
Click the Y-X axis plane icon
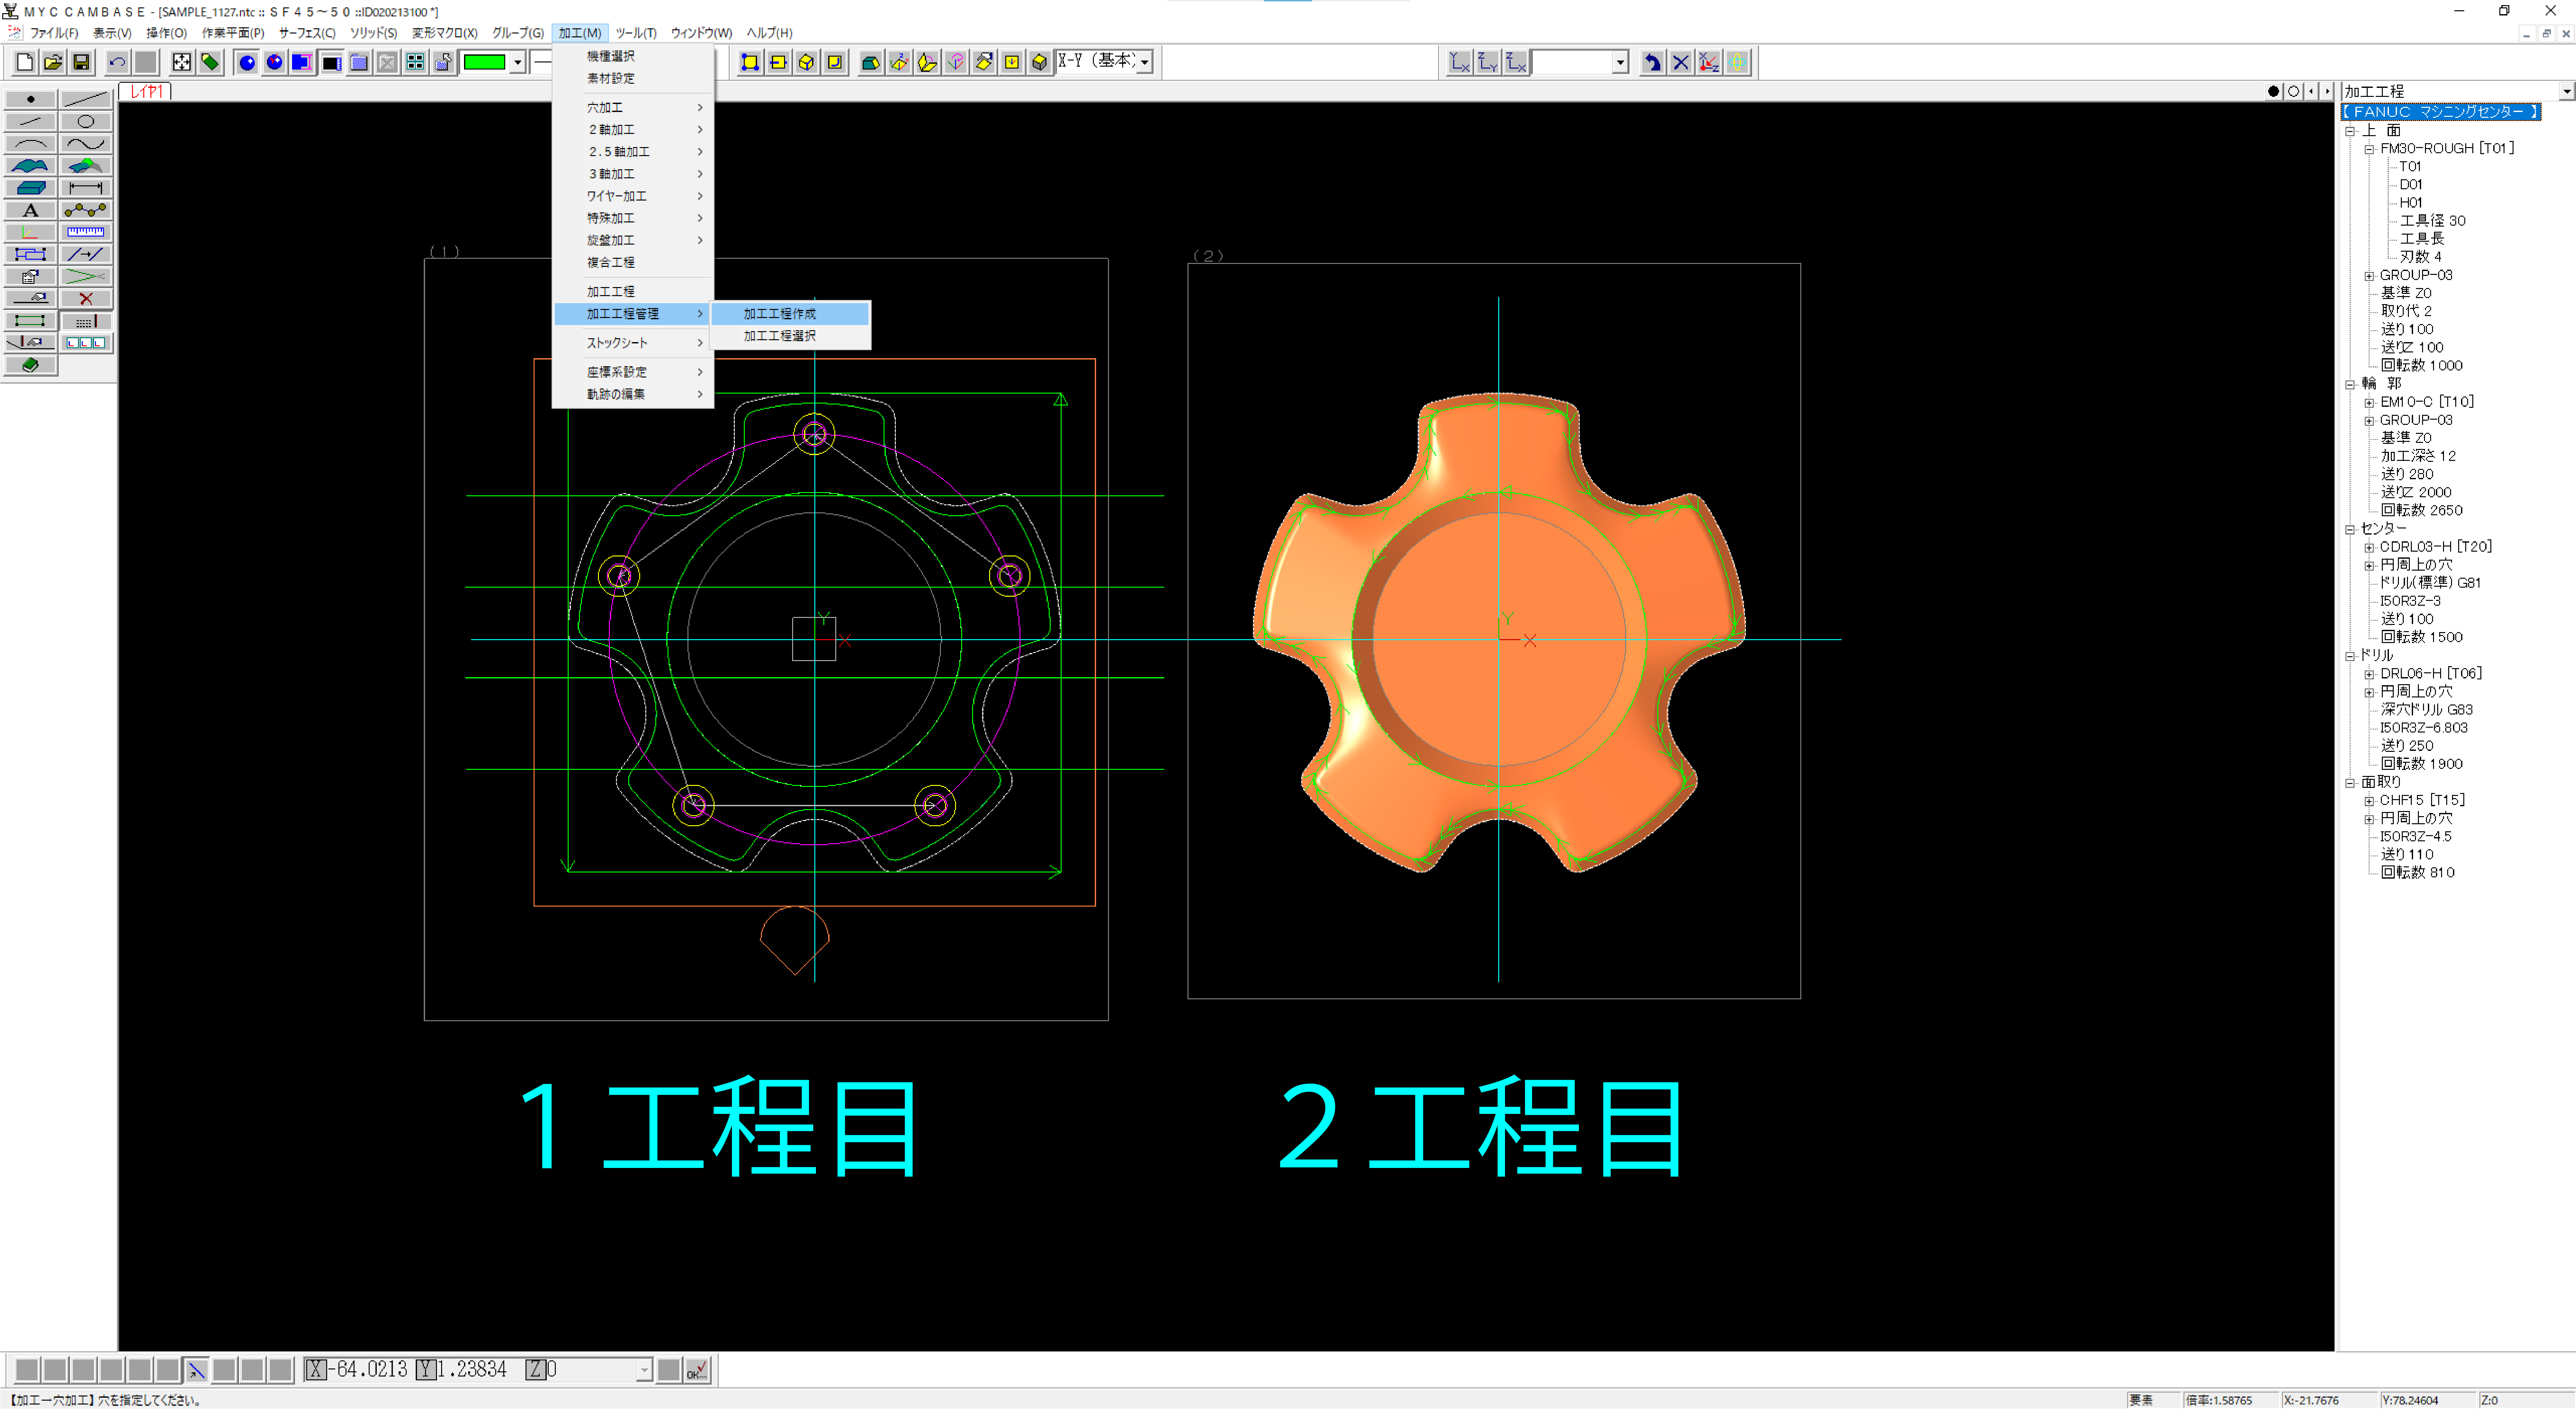(1460, 62)
